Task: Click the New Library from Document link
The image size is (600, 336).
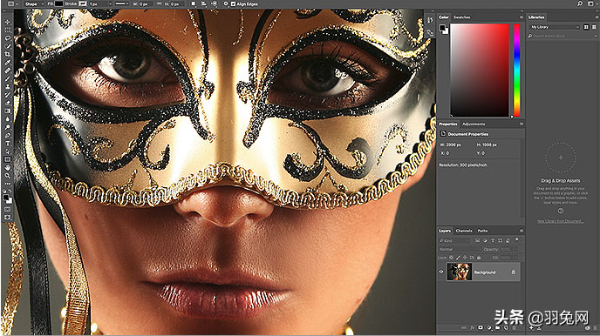Action: click(x=560, y=221)
